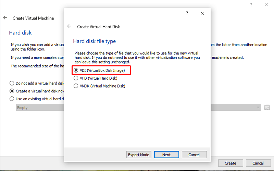Open help in Create Virtual Machine window
The height and width of the screenshot is (171, 274).
pos(251,5)
